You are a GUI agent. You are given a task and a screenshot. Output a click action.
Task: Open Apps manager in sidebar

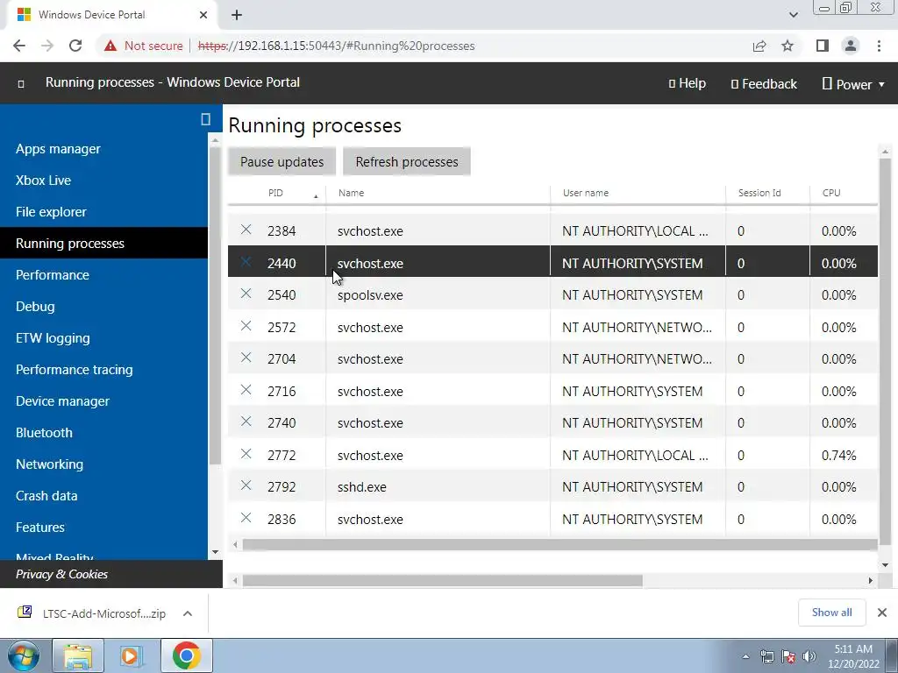[58, 149]
